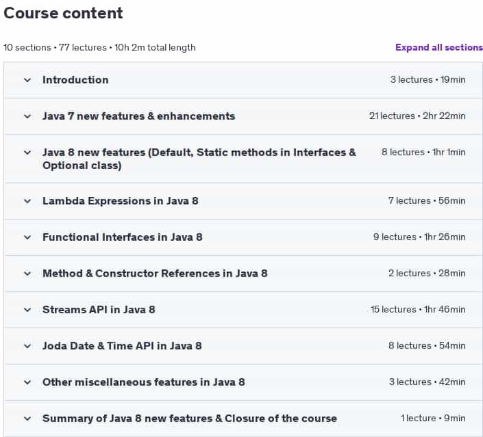Expand Functional Interfaces section chevron
Screen dimensions: 483x437
click(27, 237)
